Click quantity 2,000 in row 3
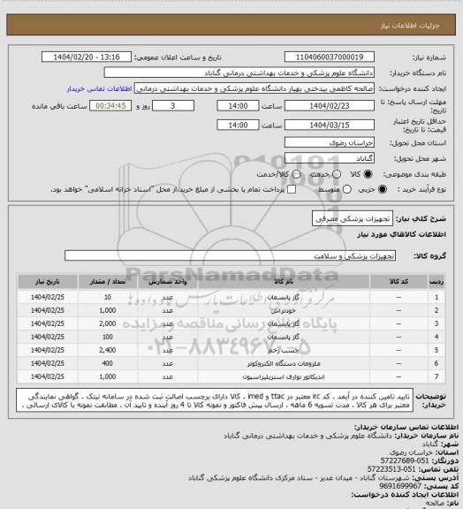The height and width of the screenshot is (509, 463). 108,323
